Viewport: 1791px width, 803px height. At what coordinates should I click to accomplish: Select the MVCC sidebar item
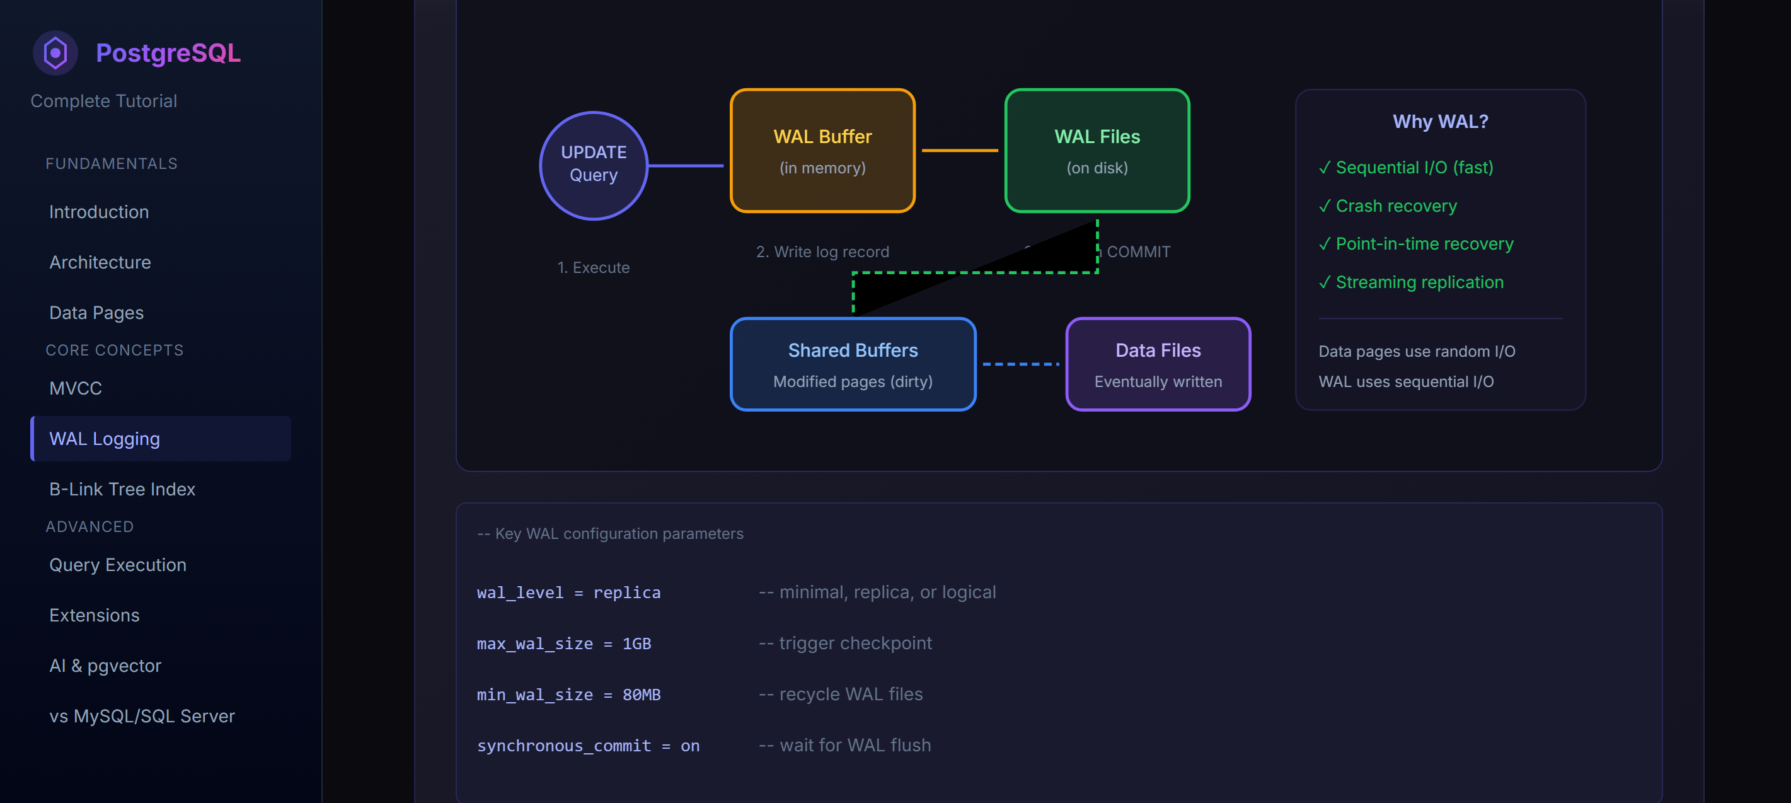[x=76, y=389]
